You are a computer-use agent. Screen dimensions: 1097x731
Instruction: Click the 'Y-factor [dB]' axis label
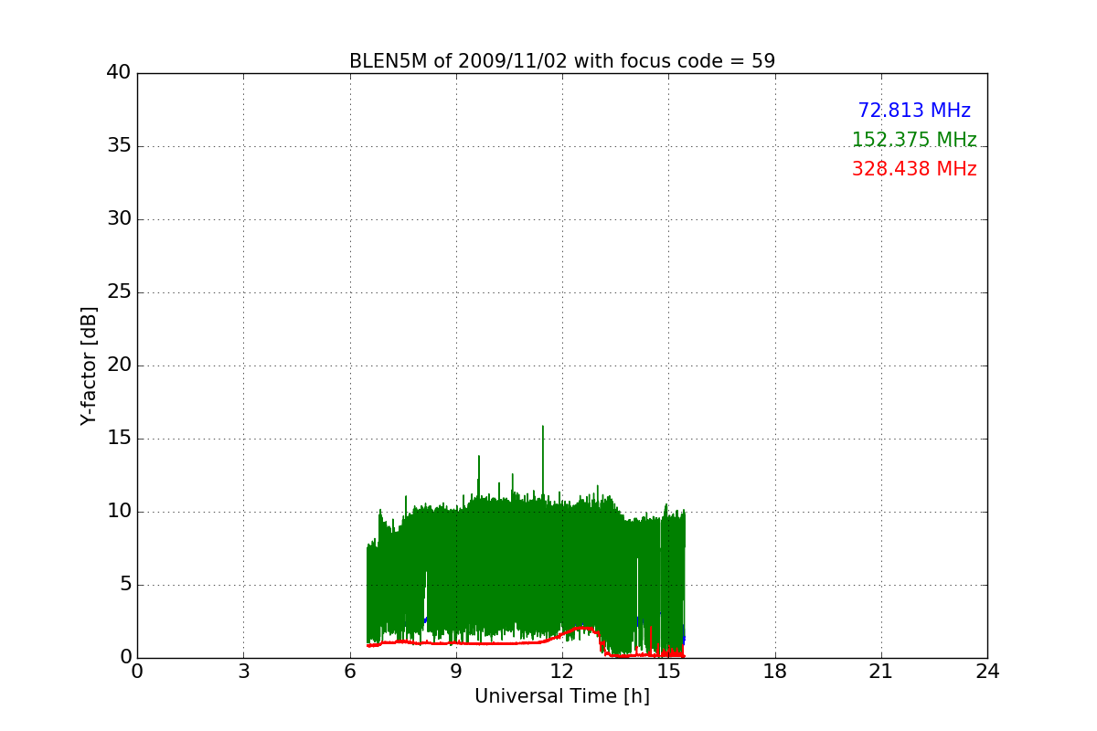pyautogui.click(x=89, y=365)
